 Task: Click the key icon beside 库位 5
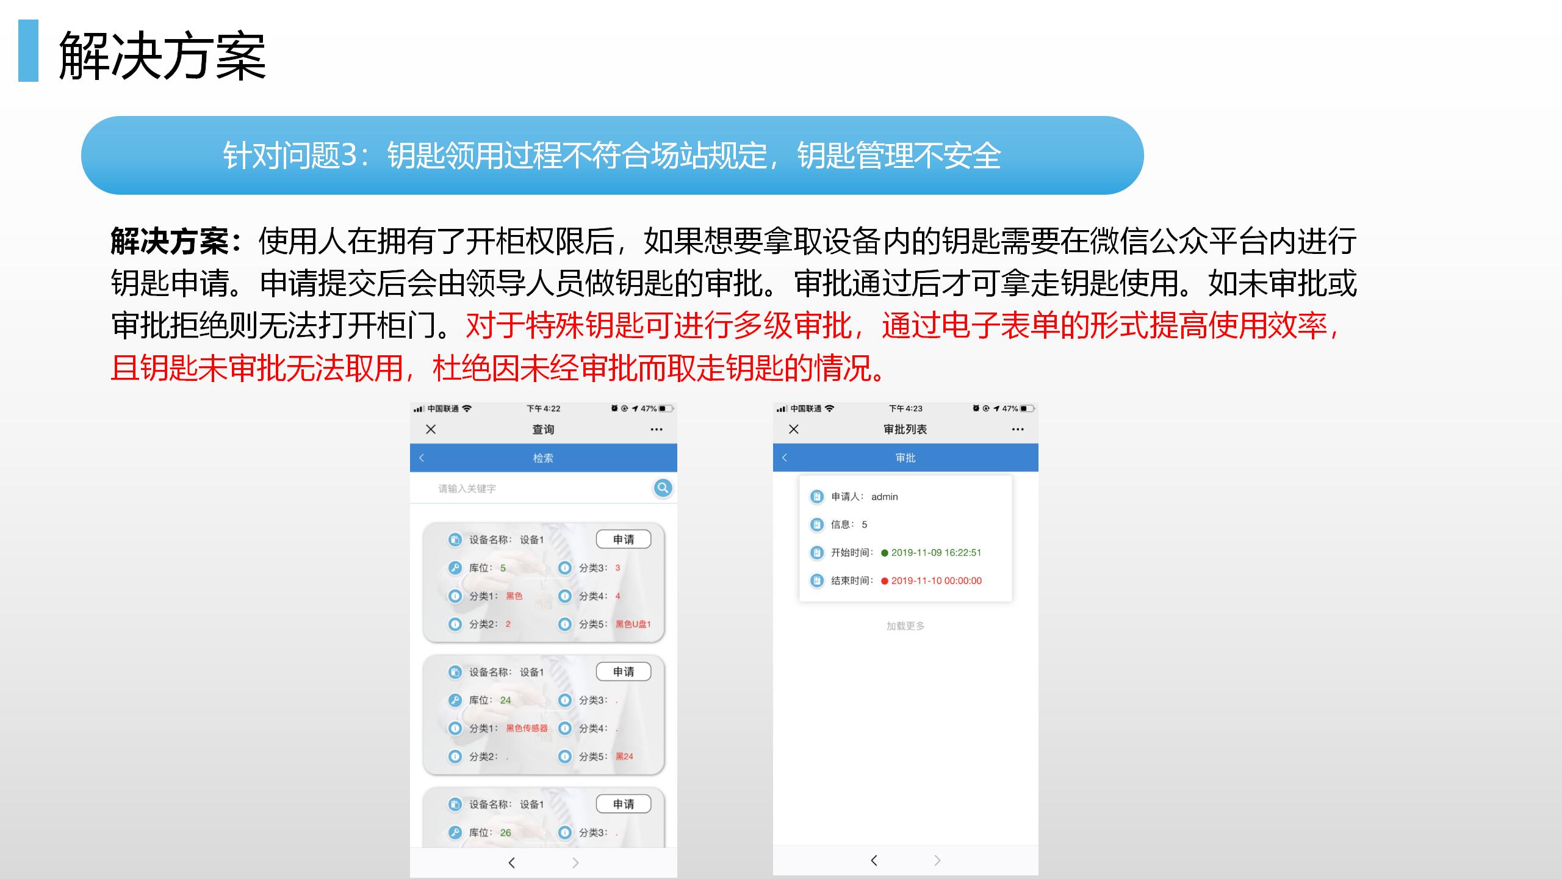455,568
